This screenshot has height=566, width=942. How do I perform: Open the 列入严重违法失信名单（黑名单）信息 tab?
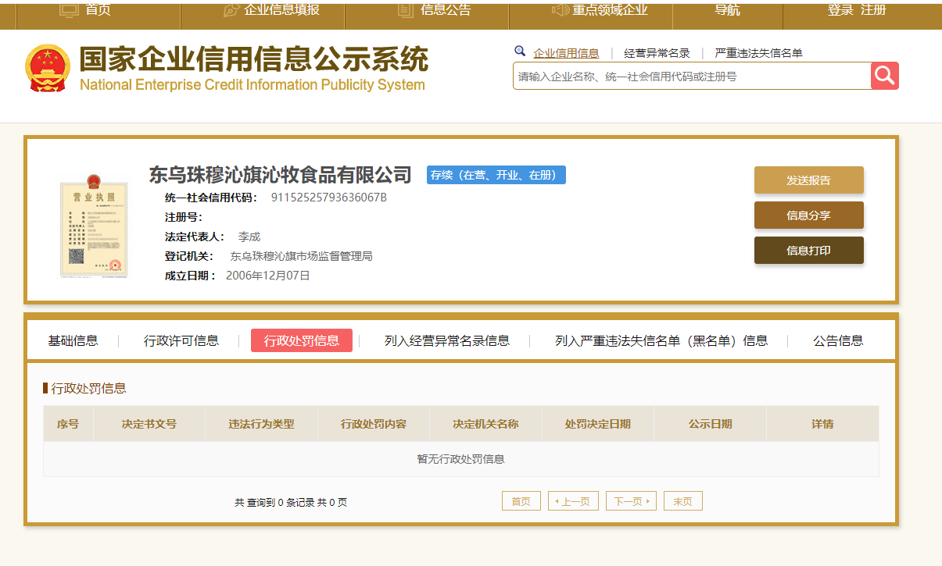click(661, 340)
